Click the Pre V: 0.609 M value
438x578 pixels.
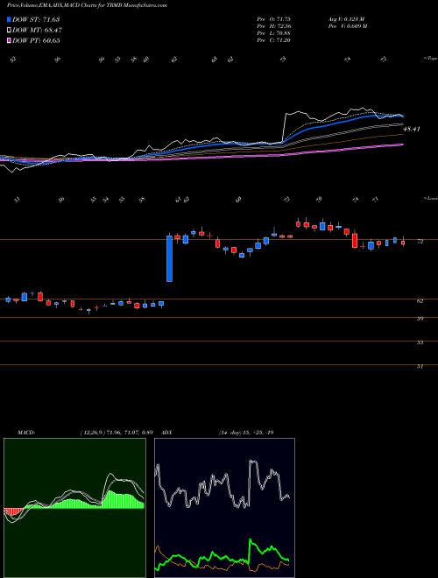tap(347, 26)
